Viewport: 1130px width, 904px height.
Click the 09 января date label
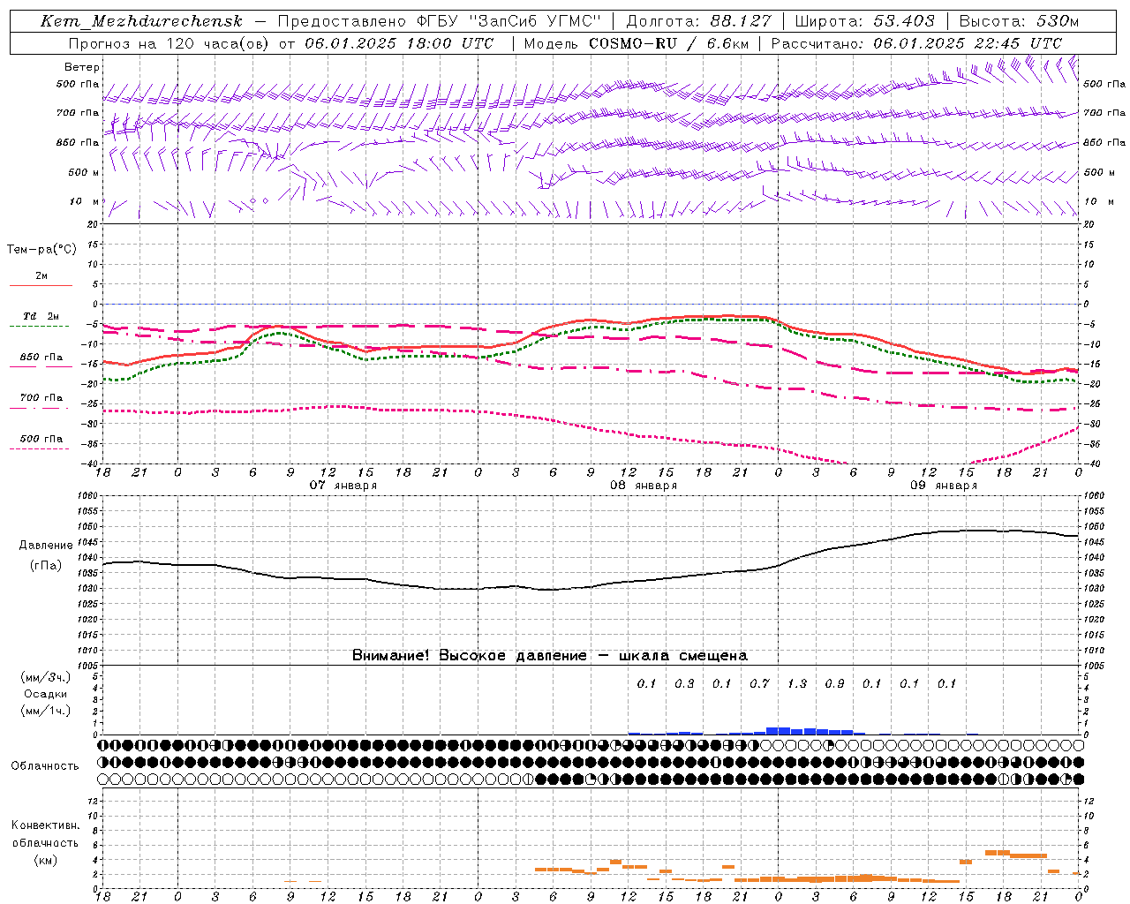coord(944,486)
